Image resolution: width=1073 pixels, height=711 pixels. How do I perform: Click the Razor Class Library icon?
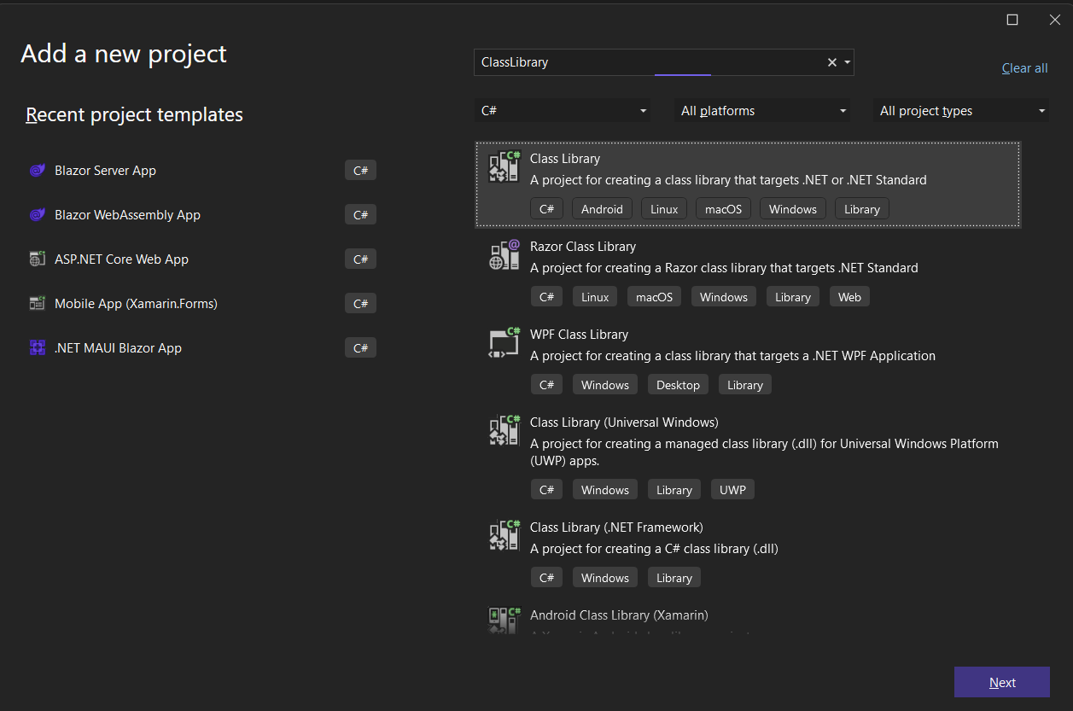[504, 255]
